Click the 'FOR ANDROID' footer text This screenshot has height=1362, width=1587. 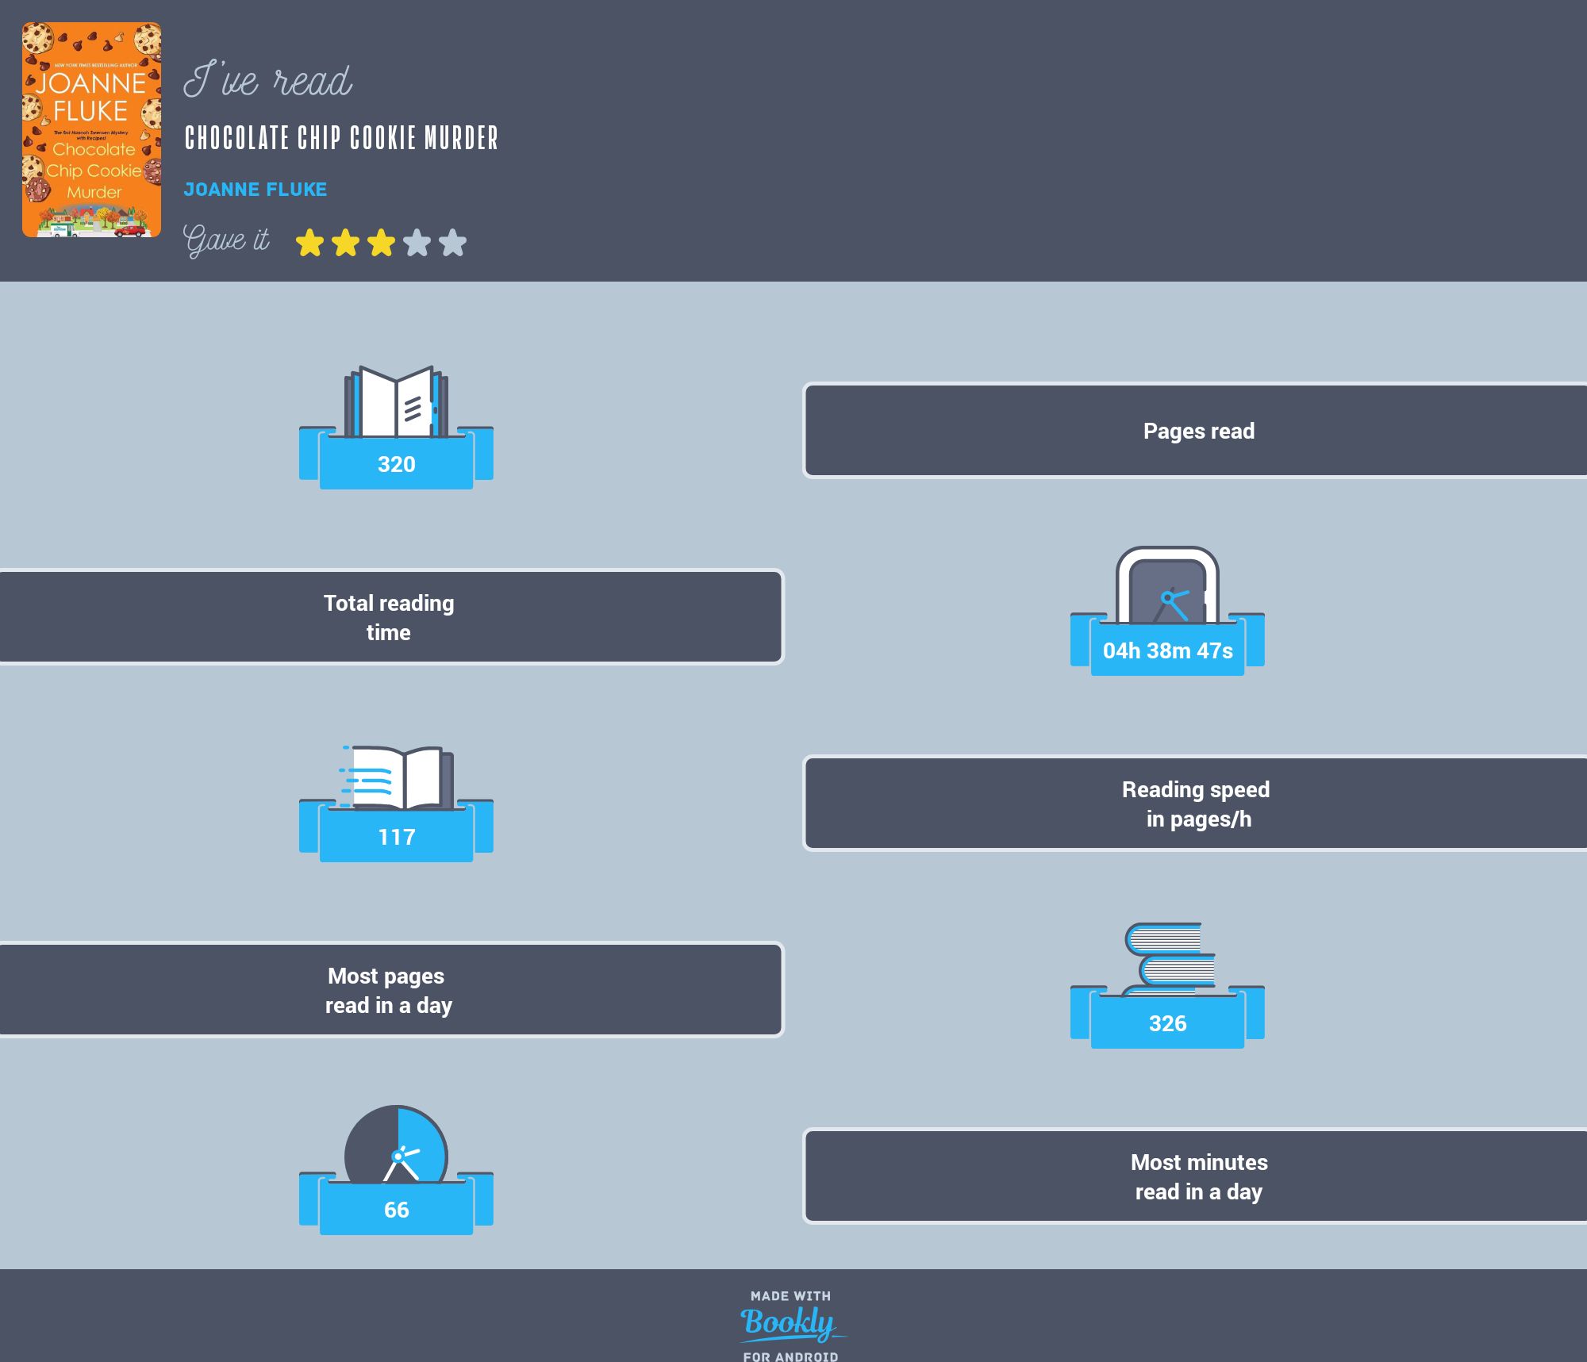click(x=790, y=1356)
